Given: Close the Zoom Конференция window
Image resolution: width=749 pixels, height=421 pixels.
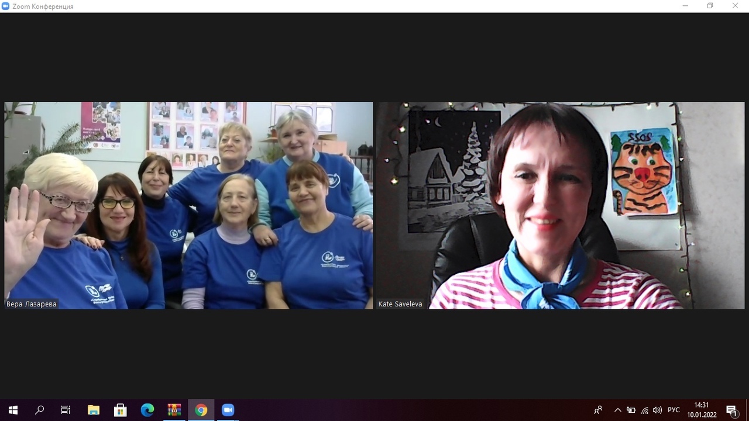Looking at the screenshot, I should click(x=736, y=6).
